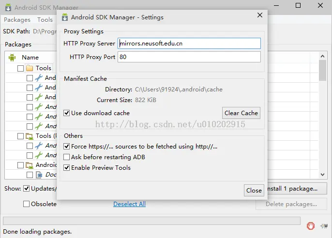Click the HTTP Proxy Server input field

coord(189,44)
